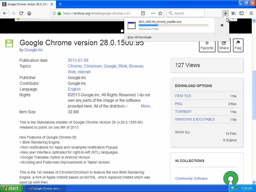Click publication date 2013-07-09 link

[x=78, y=60]
